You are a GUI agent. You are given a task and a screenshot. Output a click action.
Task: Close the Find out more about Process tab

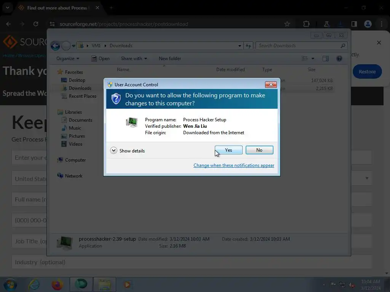[x=97, y=8]
